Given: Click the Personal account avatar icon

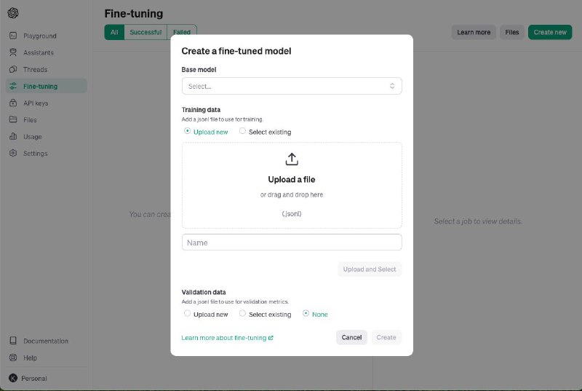Looking at the screenshot, I should click(13, 378).
